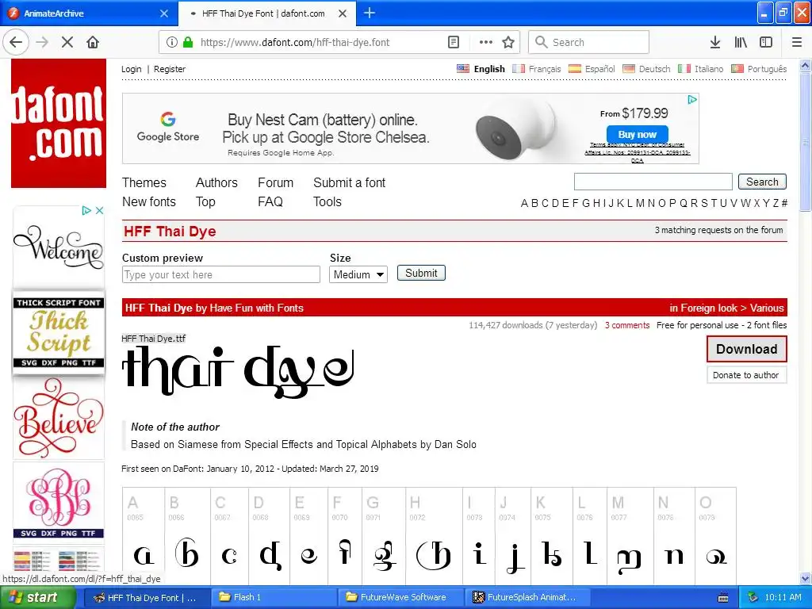Go back with the browser back arrow
812x609 pixels.
click(16, 42)
